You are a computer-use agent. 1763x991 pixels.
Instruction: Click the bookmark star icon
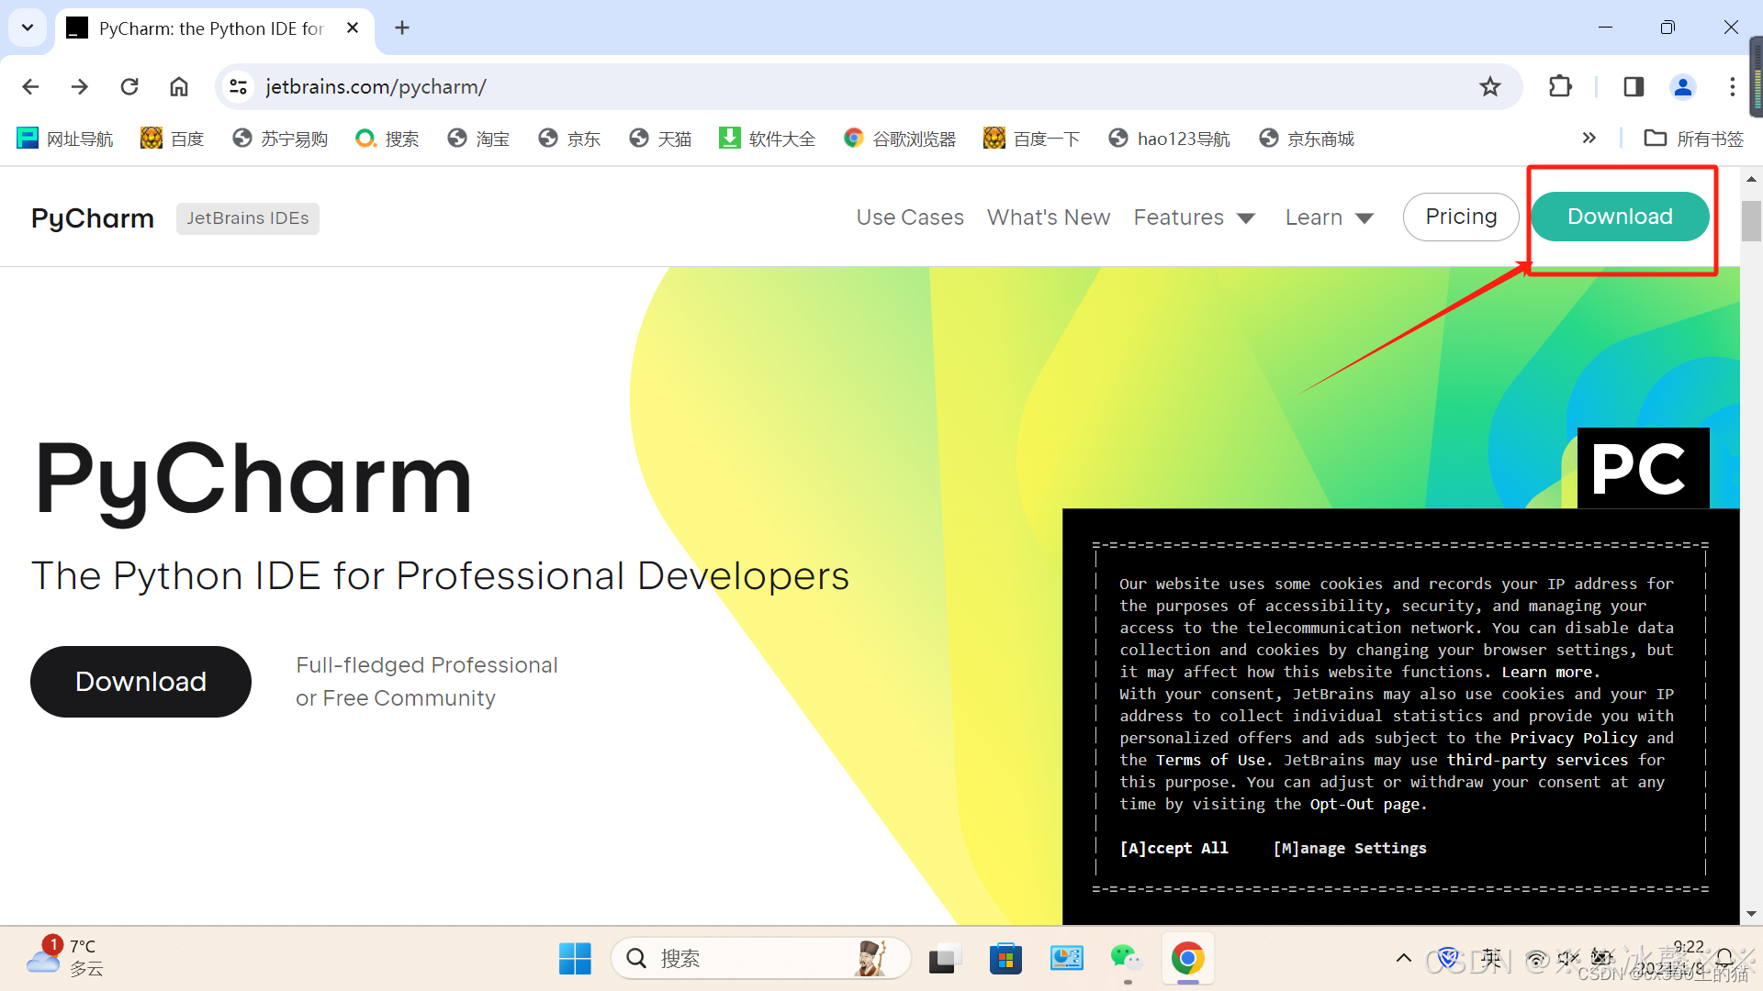[x=1489, y=87]
